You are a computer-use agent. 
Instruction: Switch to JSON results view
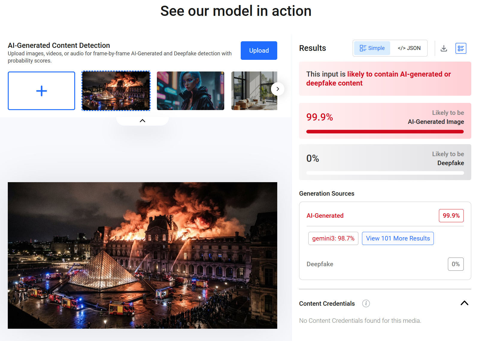pos(409,48)
